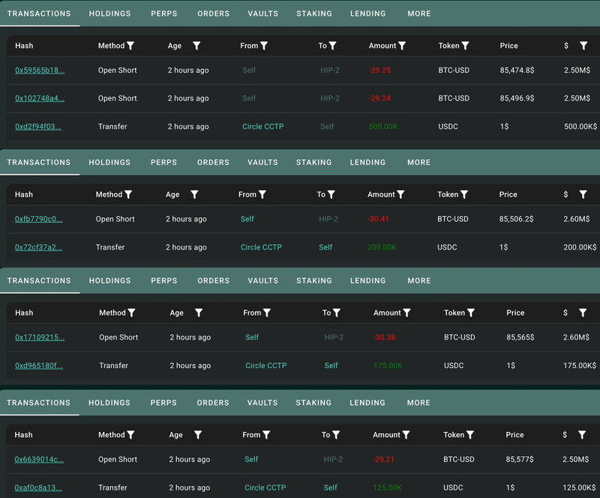The image size is (600, 498).
Task: Filter by Method in the 500.00K transfer table
Action: (x=130, y=46)
